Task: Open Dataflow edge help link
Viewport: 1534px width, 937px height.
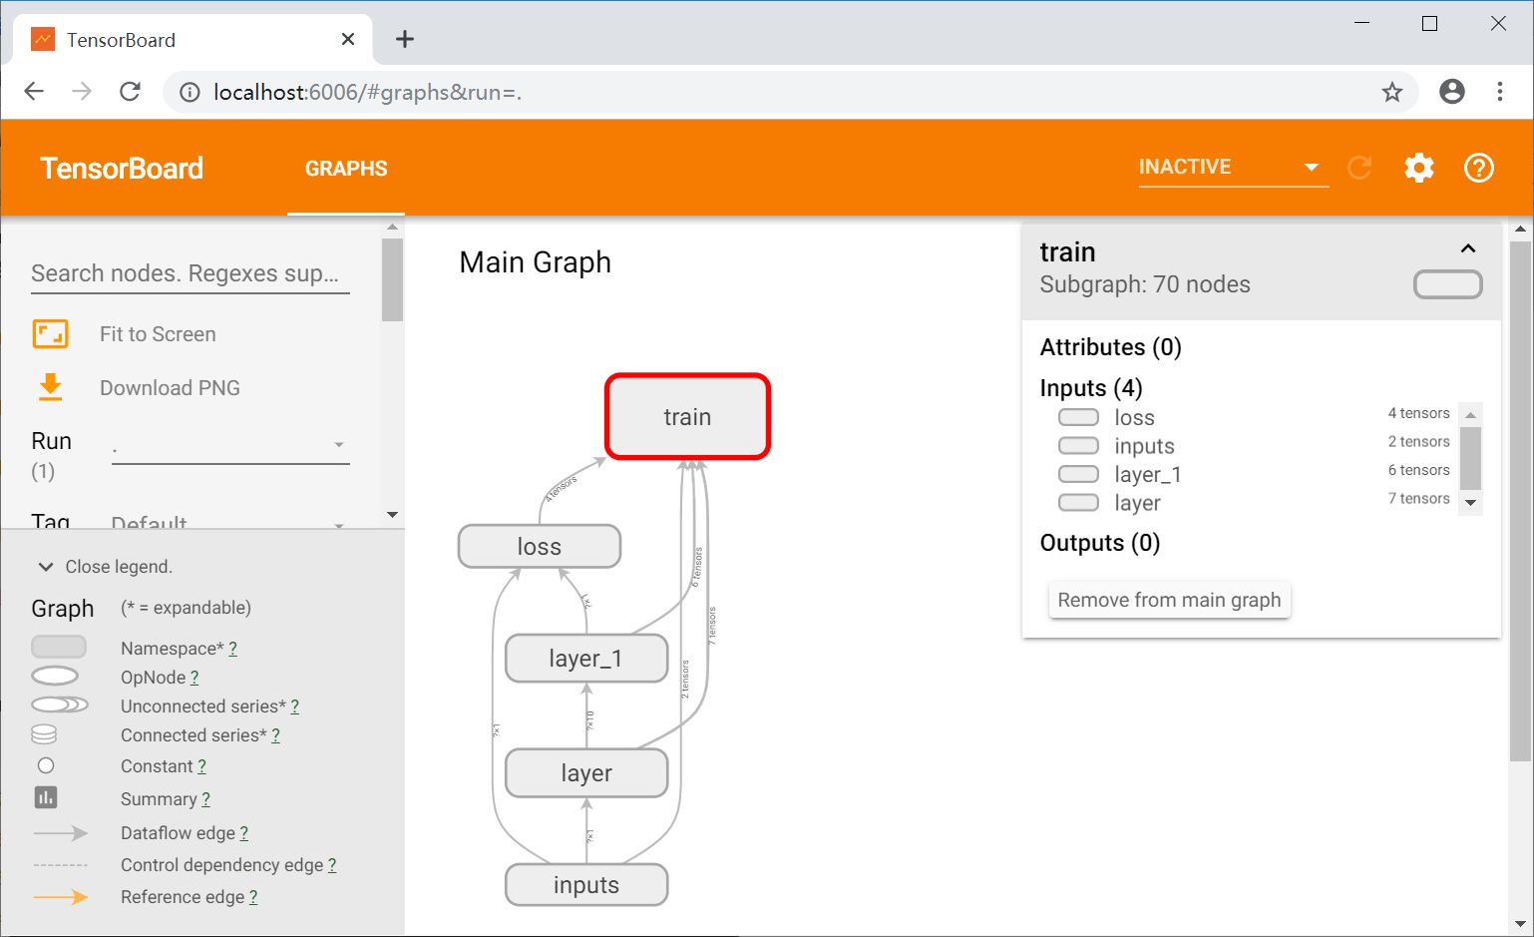Action: coord(243,833)
